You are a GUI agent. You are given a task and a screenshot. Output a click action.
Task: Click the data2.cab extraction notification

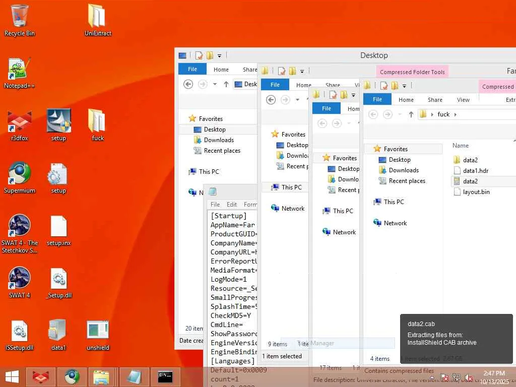[456, 339]
